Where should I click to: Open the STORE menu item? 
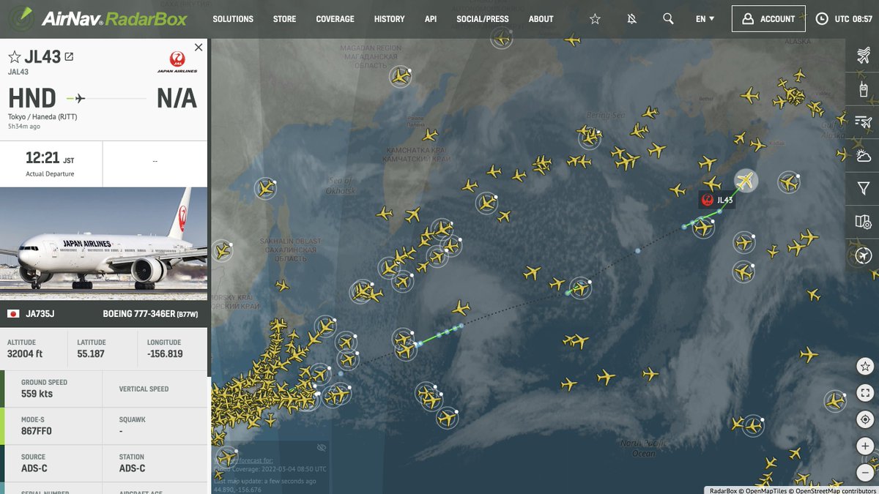pyautogui.click(x=285, y=19)
